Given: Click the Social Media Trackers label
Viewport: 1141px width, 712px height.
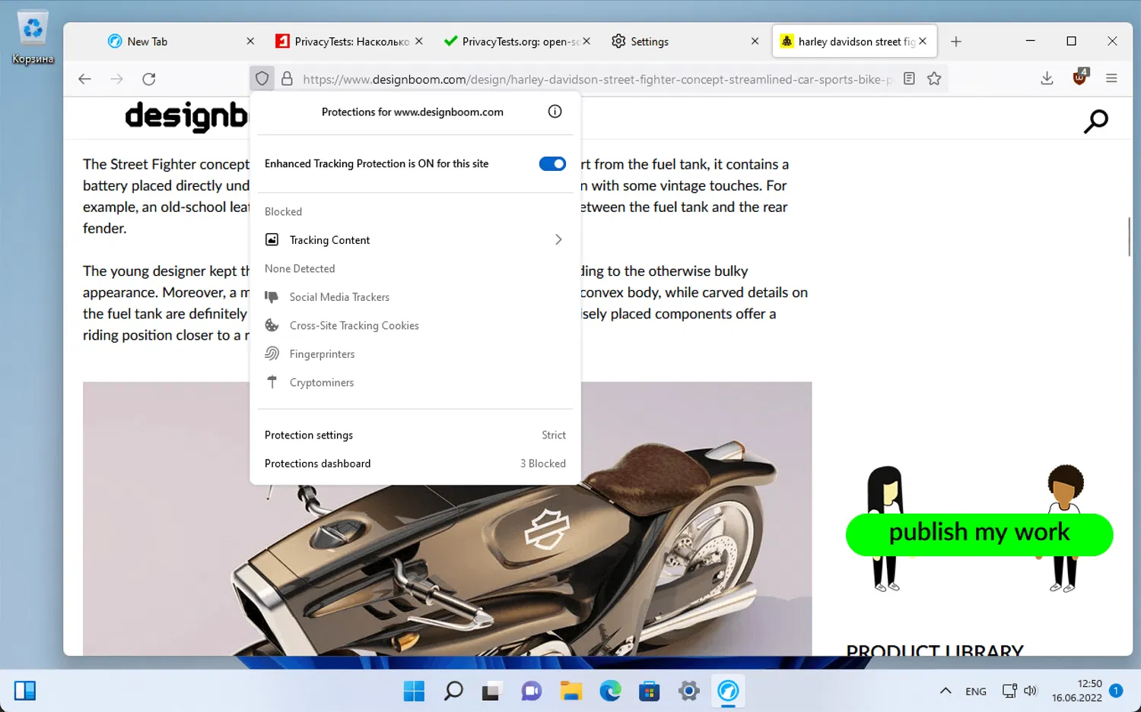Looking at the screenshot, I should click(339, 297).
